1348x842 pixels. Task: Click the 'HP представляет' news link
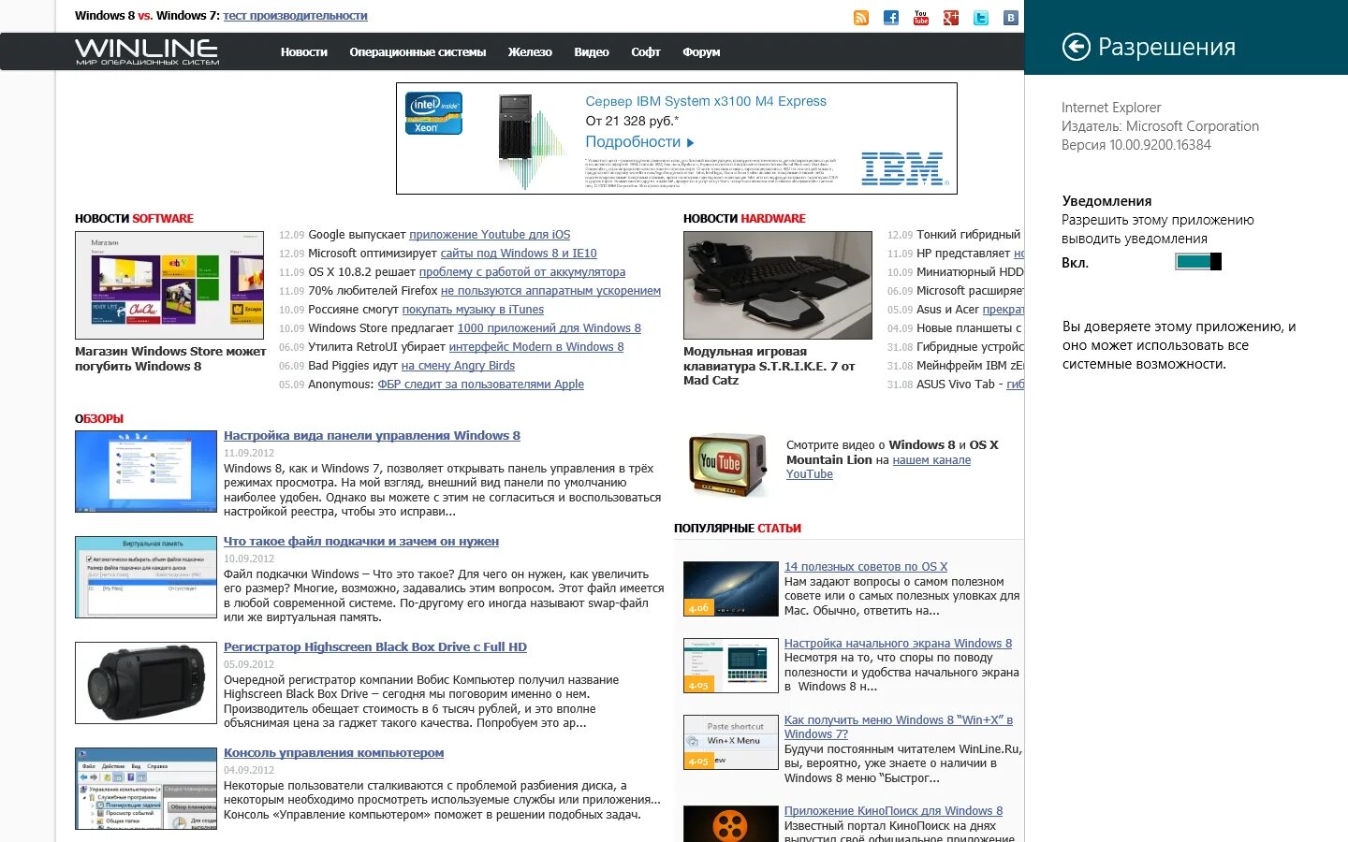[970, 254]
